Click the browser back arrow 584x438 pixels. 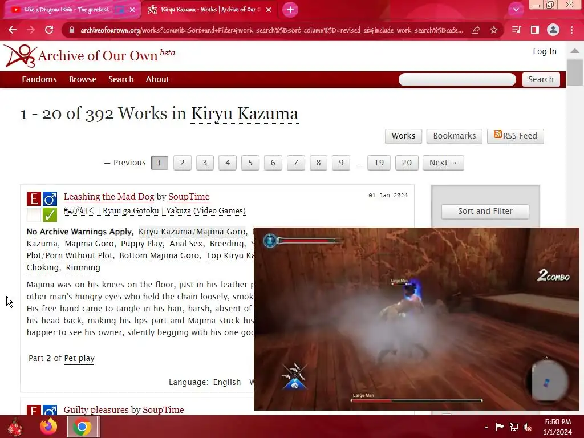click(13, 30)
